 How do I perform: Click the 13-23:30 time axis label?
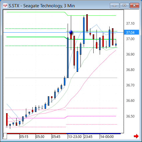[75, 137]
